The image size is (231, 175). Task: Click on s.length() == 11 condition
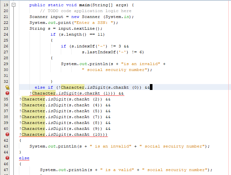tap(81, 34)
